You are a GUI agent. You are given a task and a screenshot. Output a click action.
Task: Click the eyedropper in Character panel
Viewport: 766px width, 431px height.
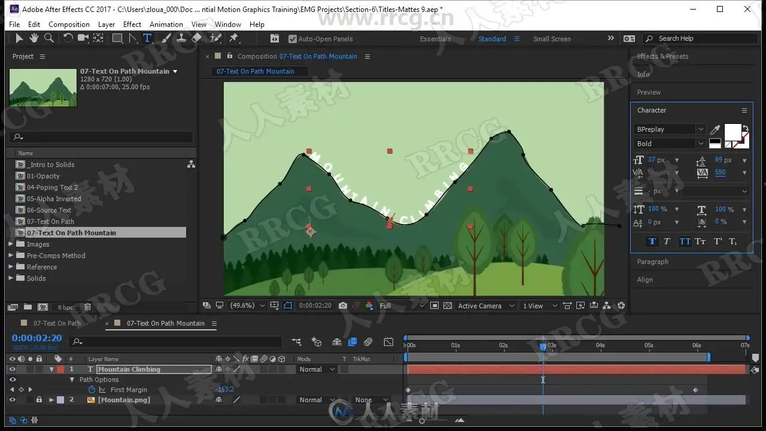715,130
